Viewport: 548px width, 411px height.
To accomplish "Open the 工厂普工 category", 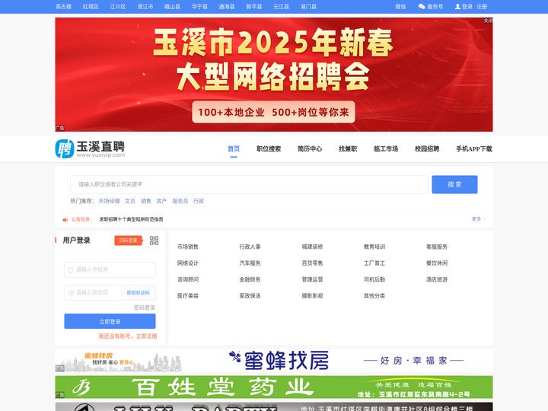I will pos(374,263).
